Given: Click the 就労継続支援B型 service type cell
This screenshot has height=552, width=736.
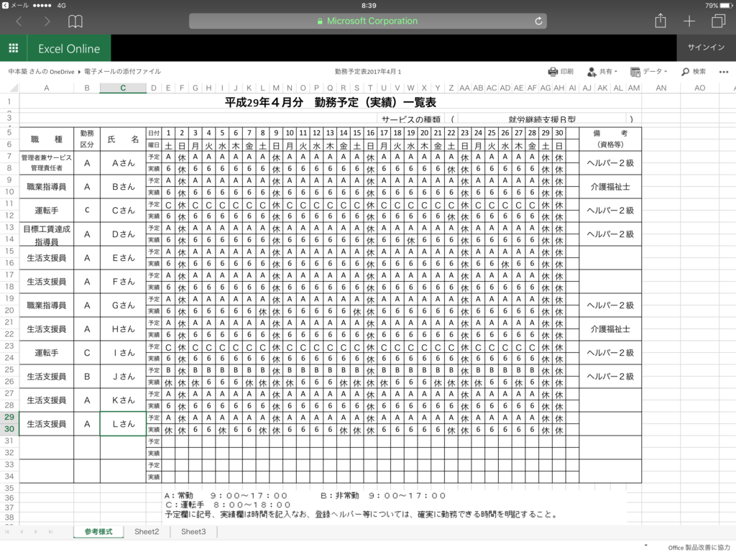Looking at the screenshot, I should click(542, 119).
